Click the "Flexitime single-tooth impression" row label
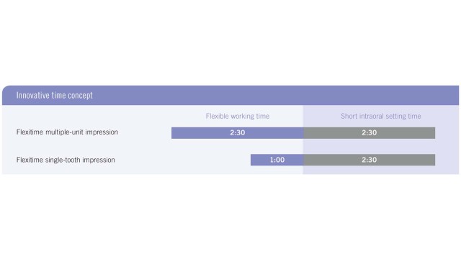Screen dimensions: 461x259 tap(66, 160)
